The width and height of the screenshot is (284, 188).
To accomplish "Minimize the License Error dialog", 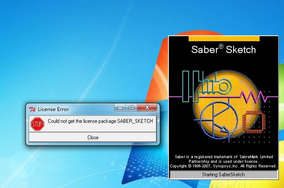I will point(120,108).
